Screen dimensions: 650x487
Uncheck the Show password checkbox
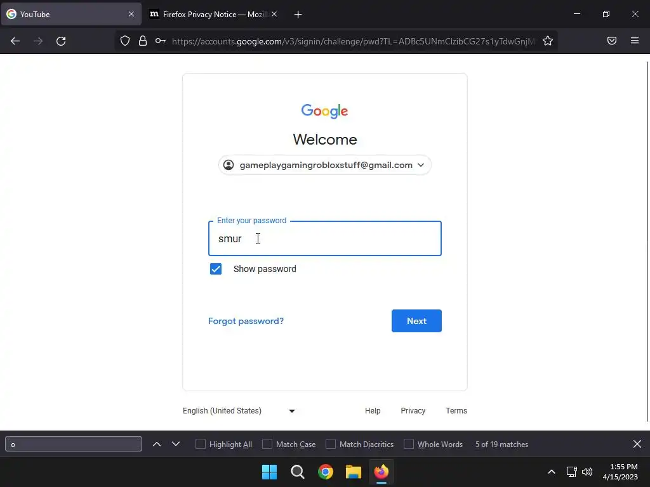pyautogui.click(x=216, y=269)
